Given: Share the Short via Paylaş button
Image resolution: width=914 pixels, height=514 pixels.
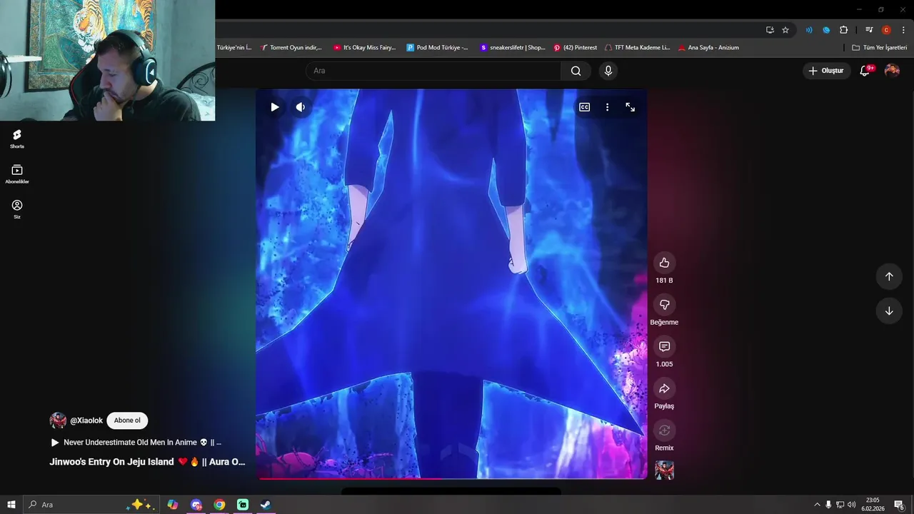Looking at the screenshot, I should pyautogui.click(x=664, y=388).
